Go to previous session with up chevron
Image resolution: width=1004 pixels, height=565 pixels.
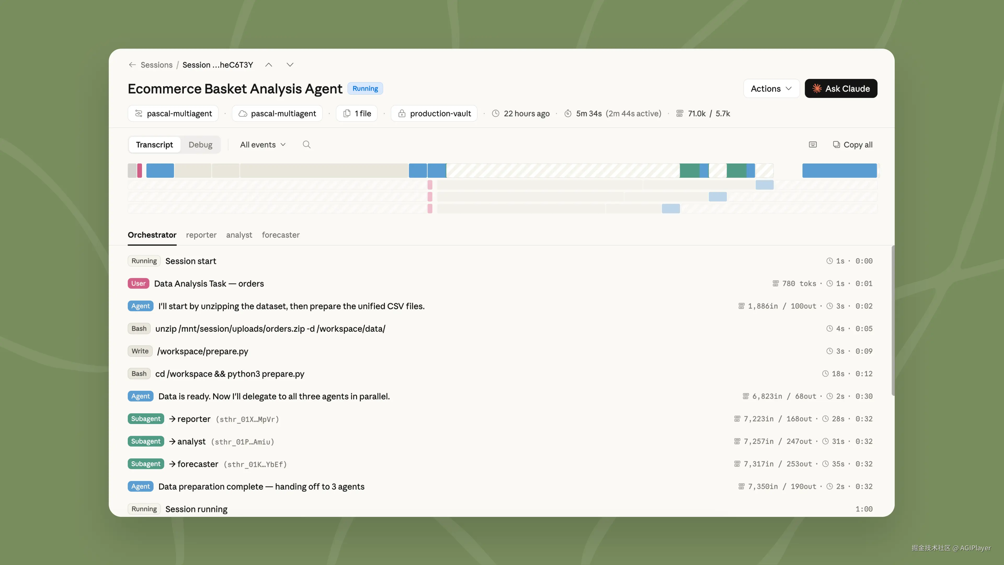tap(269, 65)
